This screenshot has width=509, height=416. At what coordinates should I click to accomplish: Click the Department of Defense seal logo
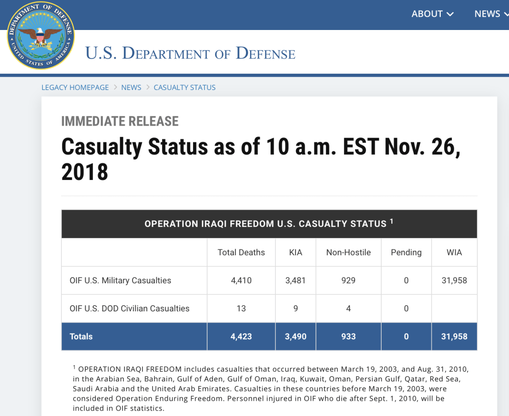41,36
